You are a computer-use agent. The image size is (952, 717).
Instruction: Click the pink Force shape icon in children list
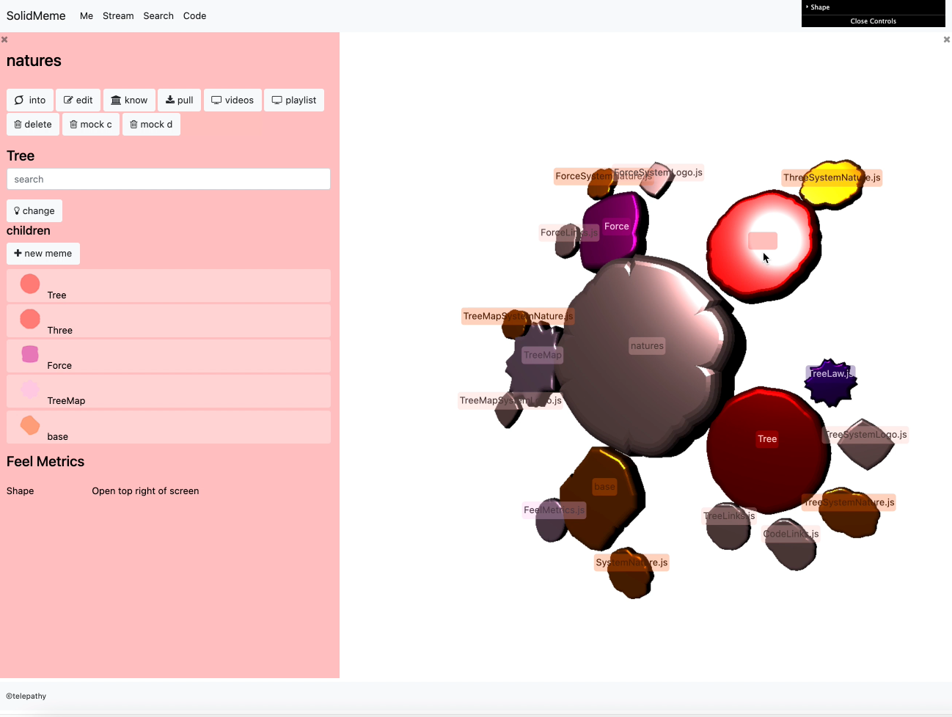coord(30,355)
